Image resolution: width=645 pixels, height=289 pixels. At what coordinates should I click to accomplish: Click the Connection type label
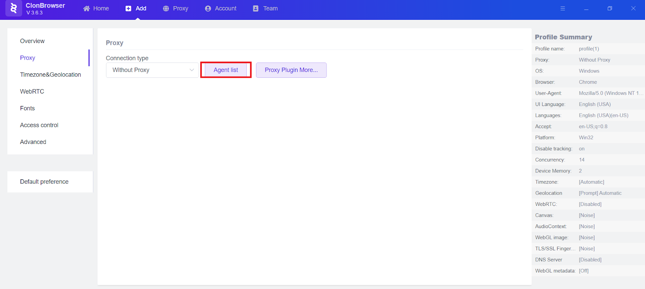[x=127, y=58]
